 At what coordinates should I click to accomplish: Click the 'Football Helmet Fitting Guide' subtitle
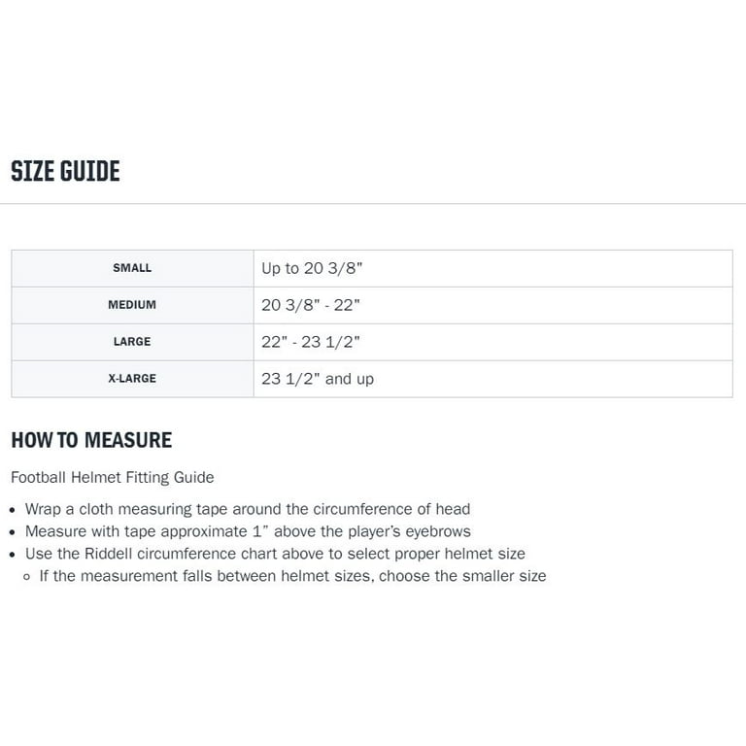[113, 478]
